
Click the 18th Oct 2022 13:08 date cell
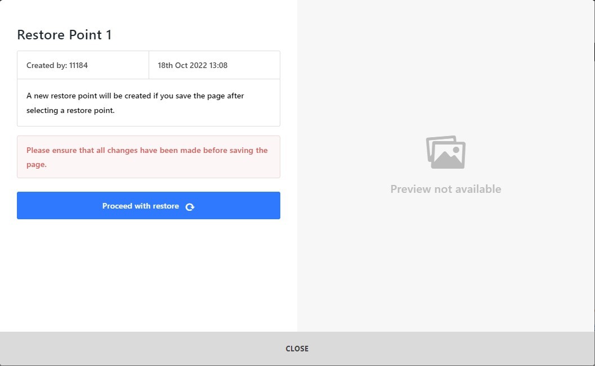(214, 65)
